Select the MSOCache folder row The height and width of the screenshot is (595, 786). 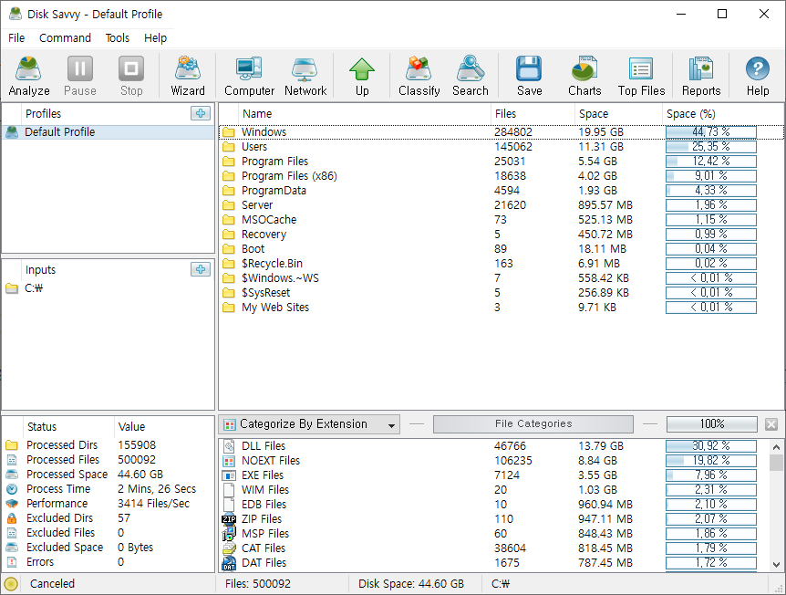[x=502, y=219]
